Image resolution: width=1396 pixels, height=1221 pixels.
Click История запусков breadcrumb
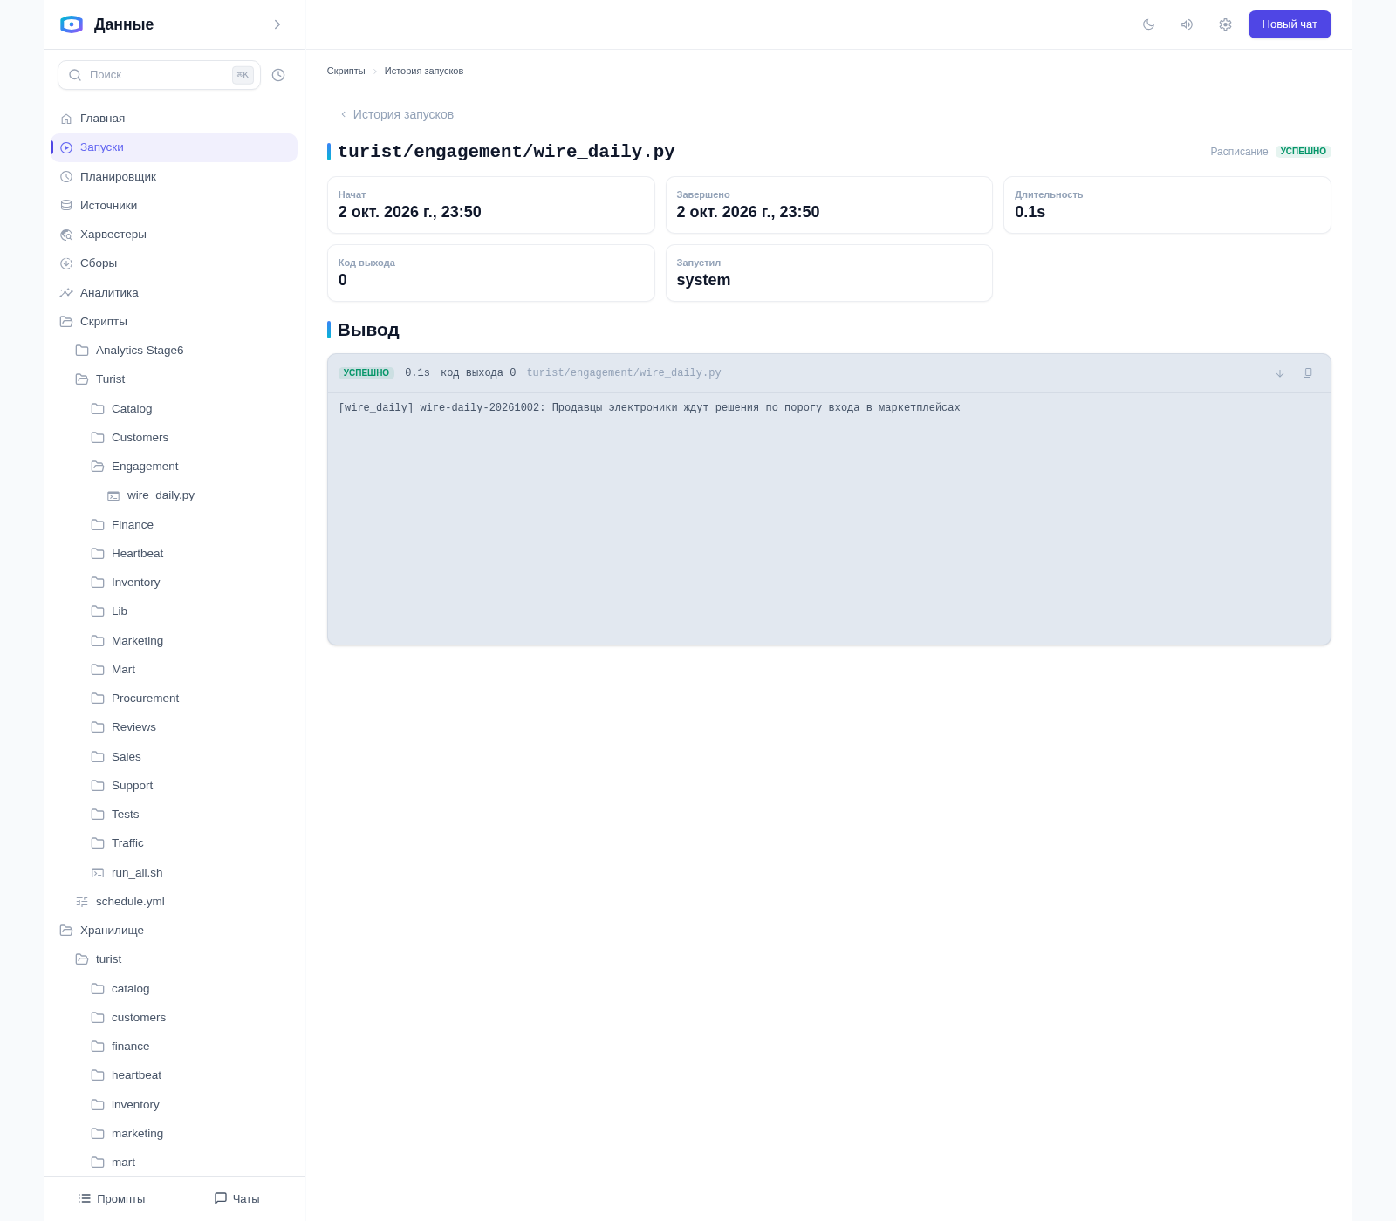coord(424,71)
